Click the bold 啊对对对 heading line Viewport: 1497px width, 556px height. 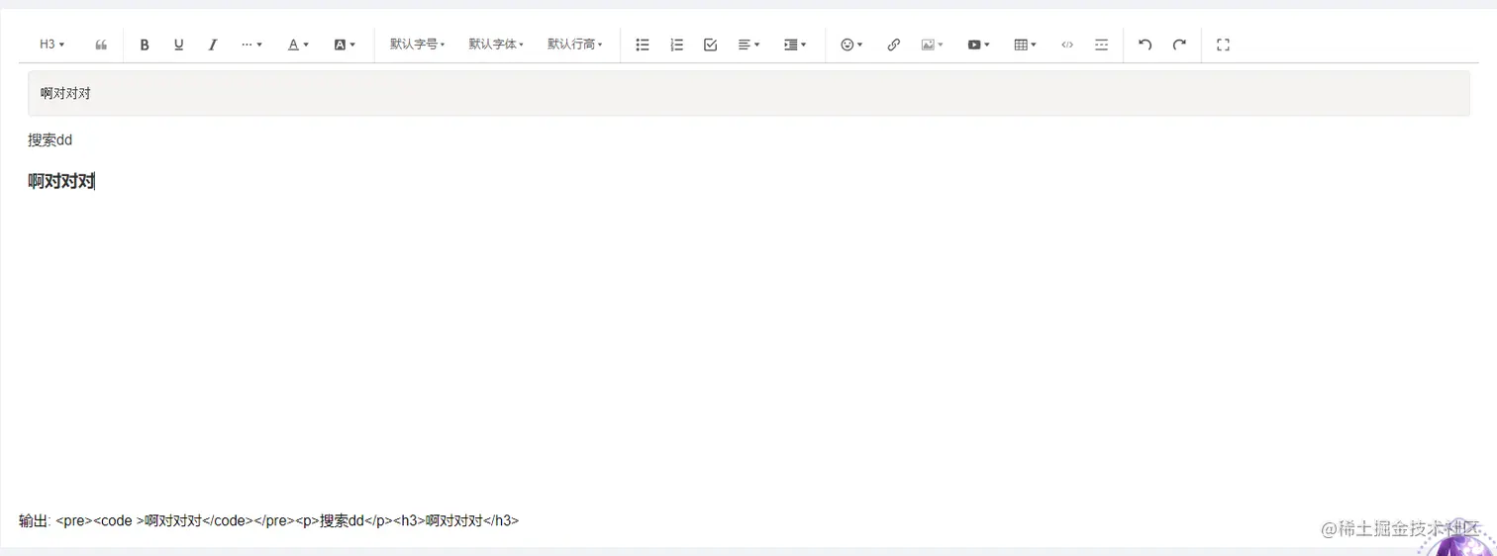61,181
